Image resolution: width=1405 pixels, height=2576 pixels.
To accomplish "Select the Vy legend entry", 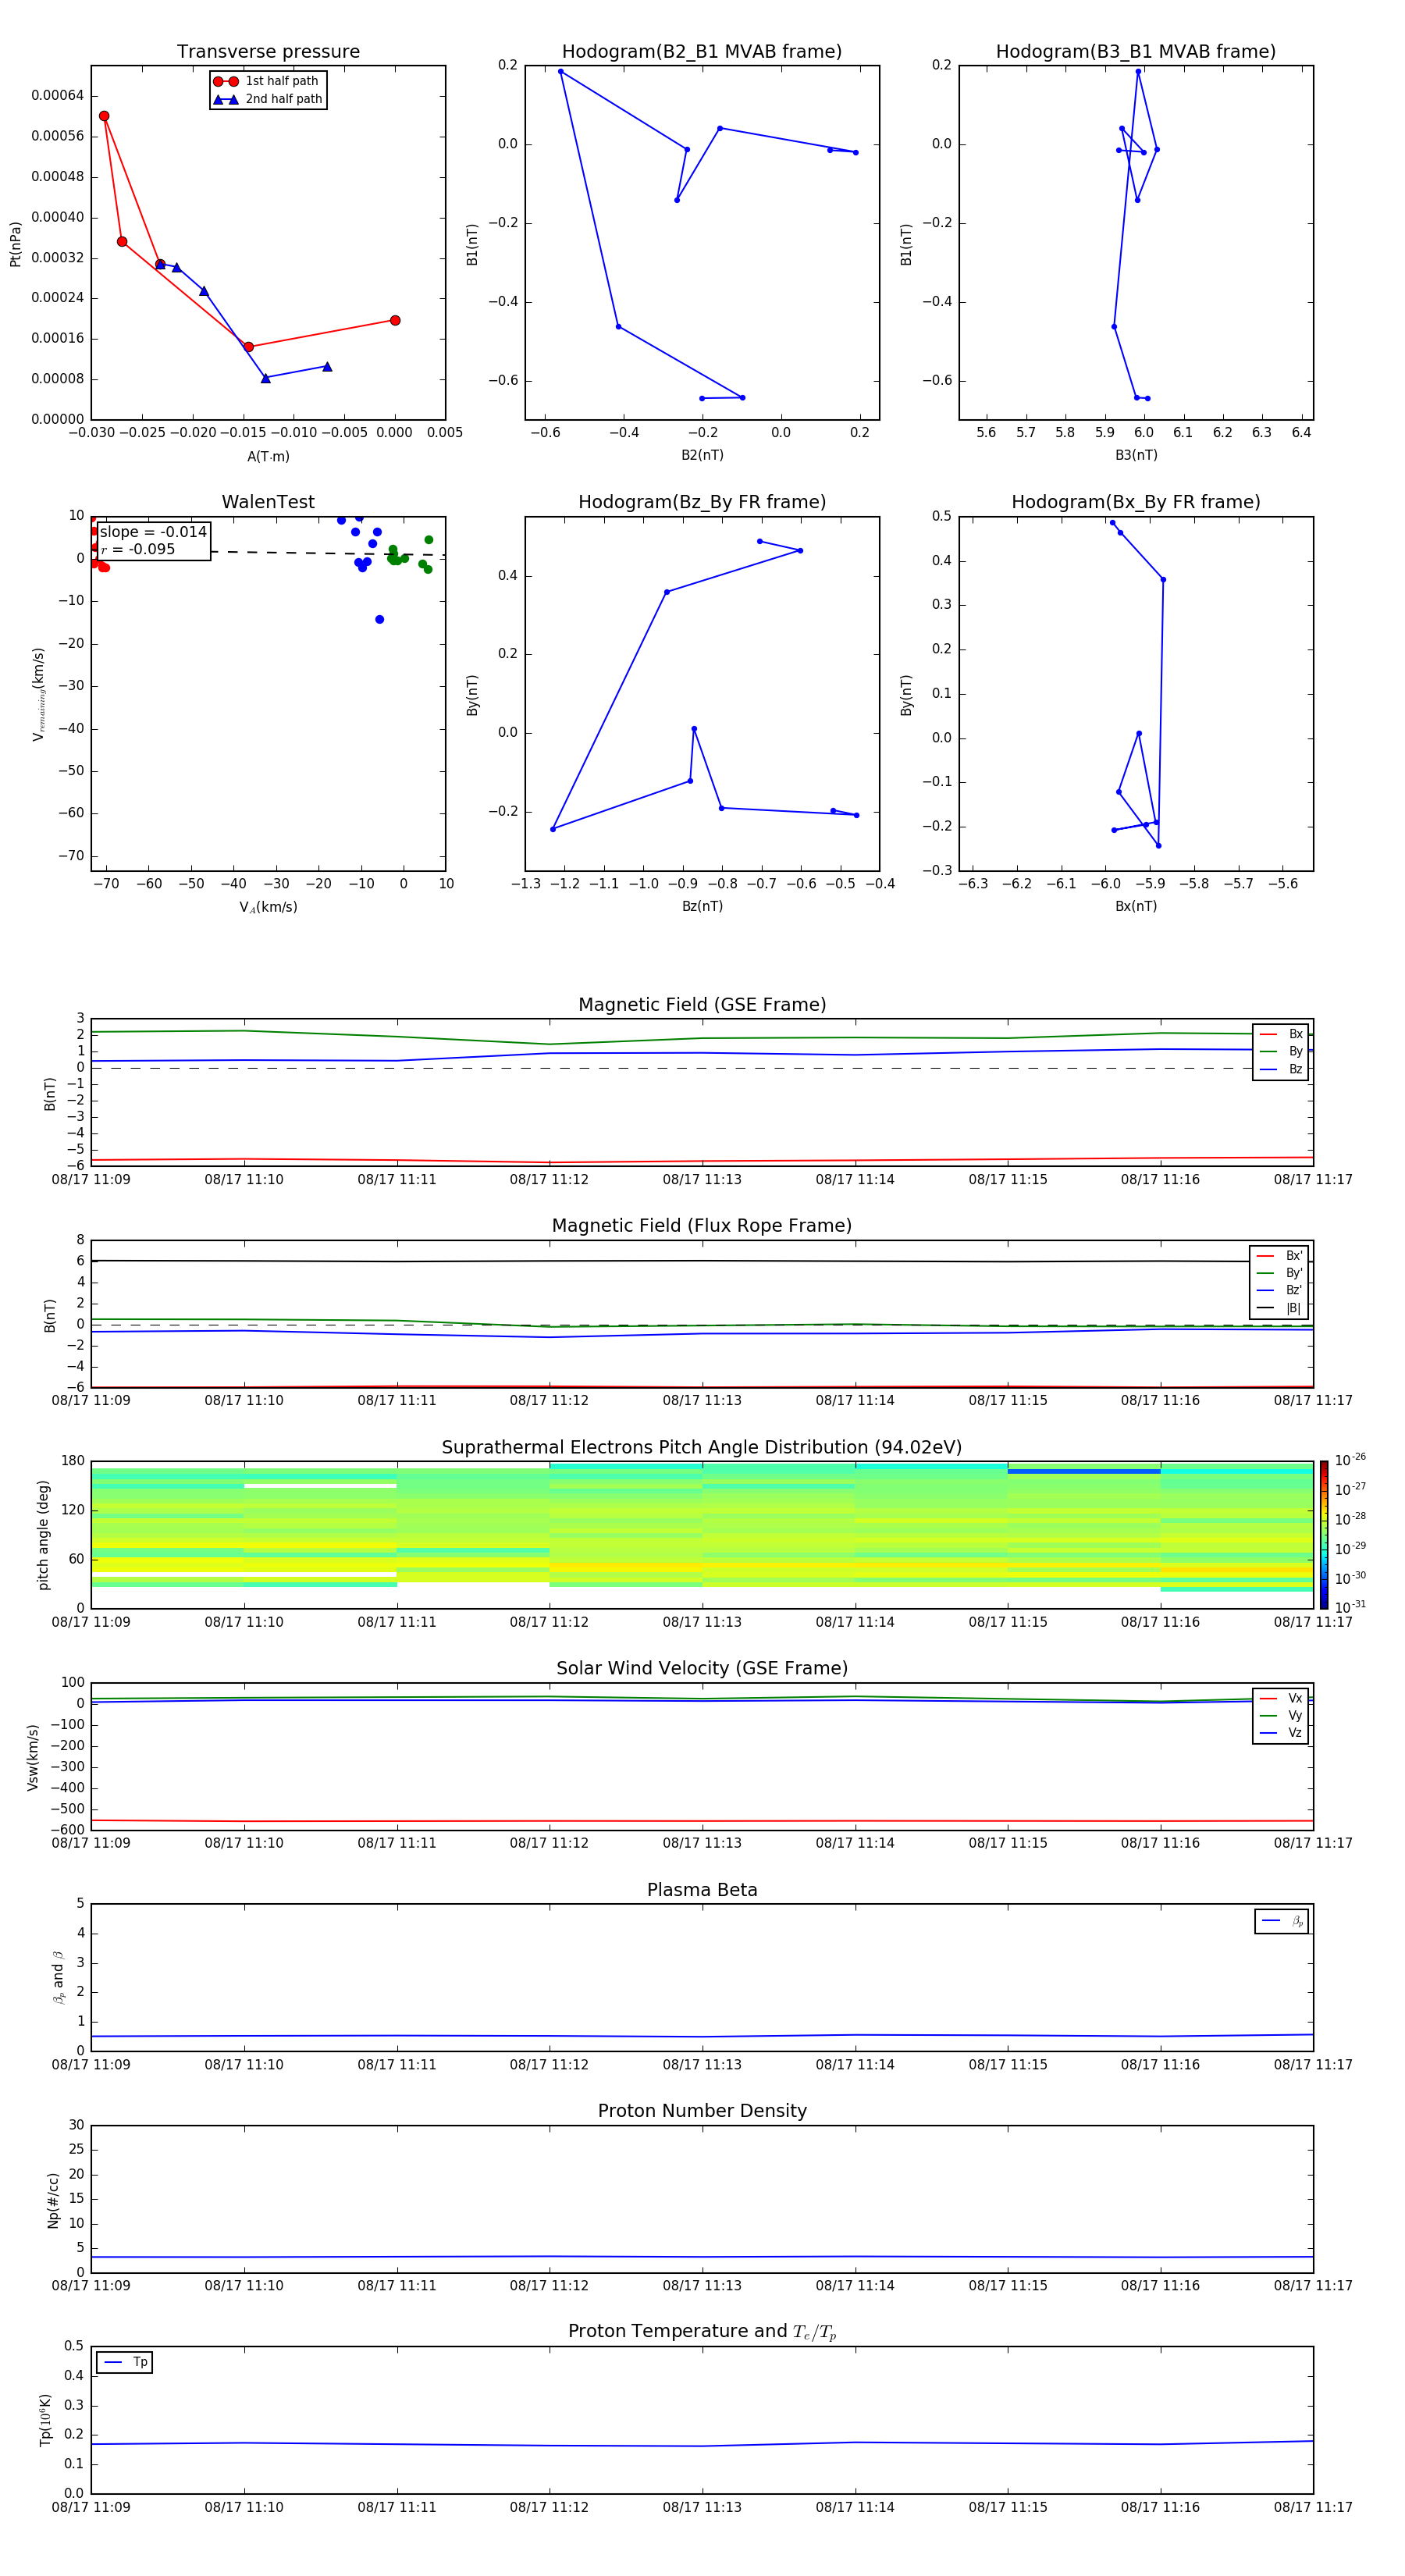I will click(x=1281, y=1715).
